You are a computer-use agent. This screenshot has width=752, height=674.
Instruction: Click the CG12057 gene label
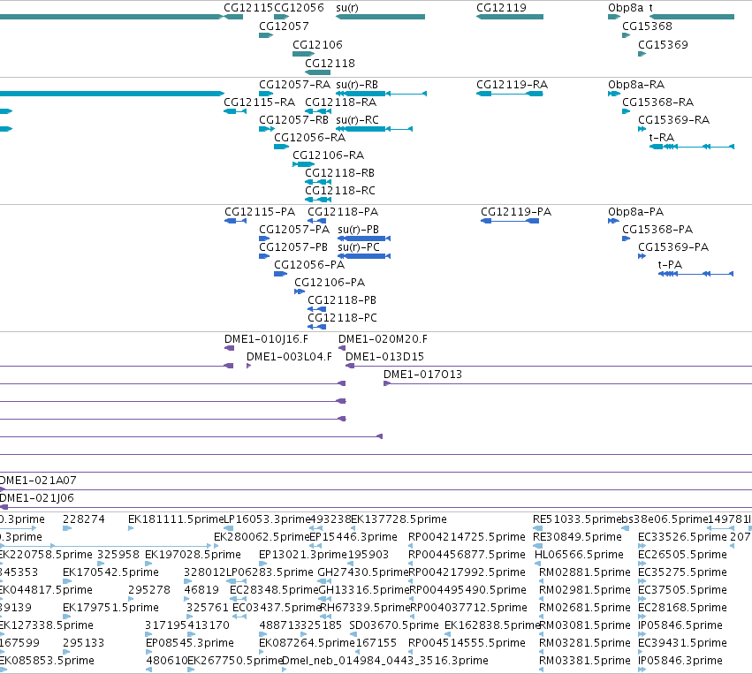[284, 27]
